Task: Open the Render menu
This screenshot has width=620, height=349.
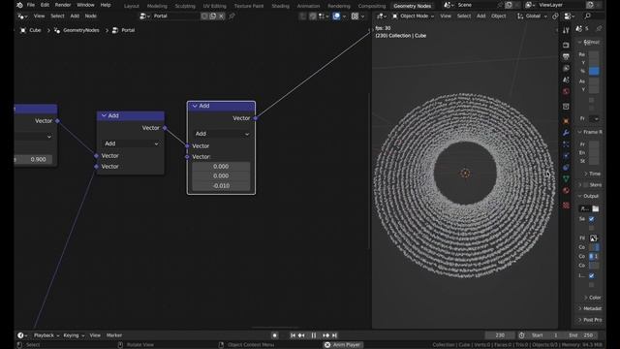Action: [63, 5]
